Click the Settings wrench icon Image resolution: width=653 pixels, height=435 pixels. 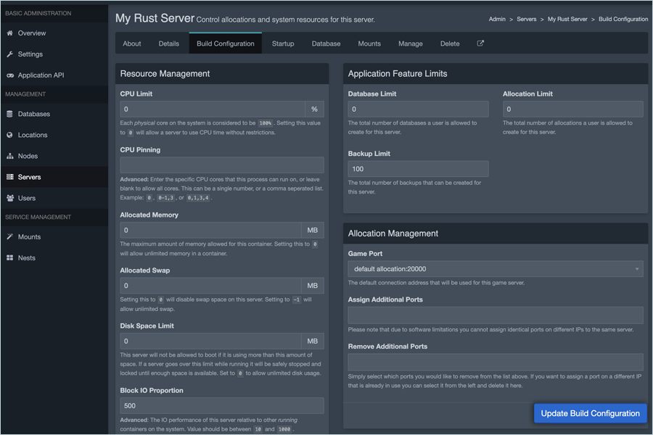click(10, 54)
